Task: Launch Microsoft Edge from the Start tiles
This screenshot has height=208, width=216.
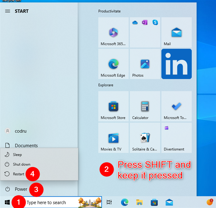Action: (x=113, y=64)
